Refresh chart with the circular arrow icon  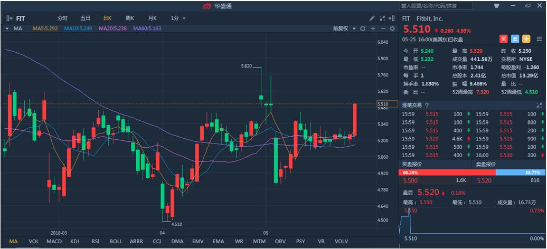tap(363, 28)
